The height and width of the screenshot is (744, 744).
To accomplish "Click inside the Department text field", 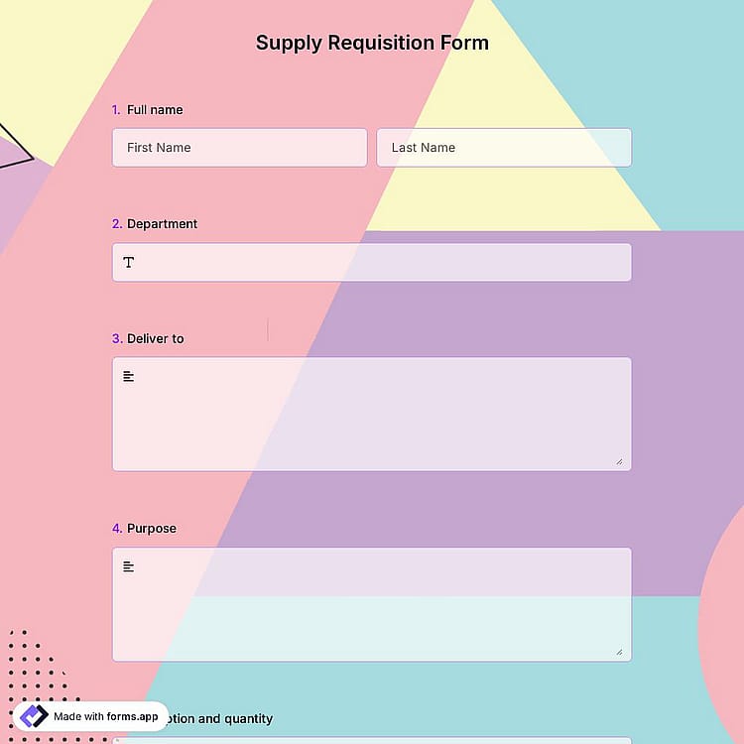I will coord(372,263).
